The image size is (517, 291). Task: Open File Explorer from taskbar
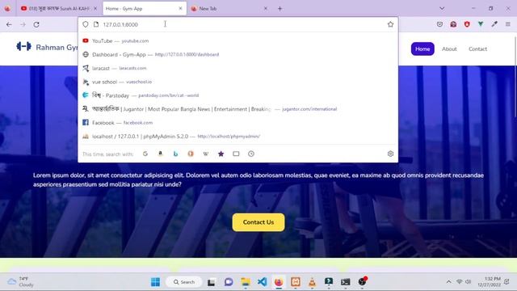[246, 282]
